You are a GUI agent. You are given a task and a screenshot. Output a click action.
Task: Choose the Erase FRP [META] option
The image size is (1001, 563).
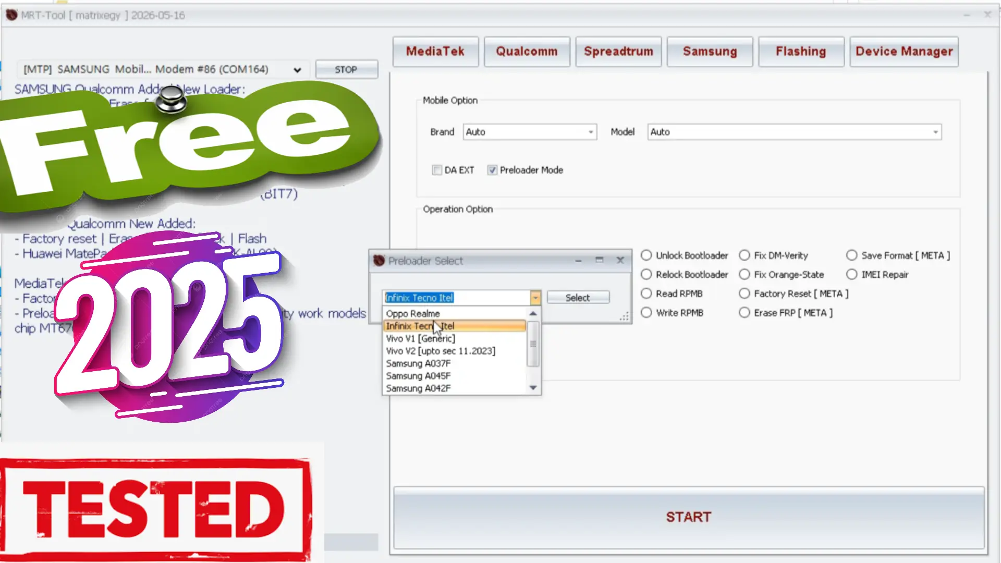[745, 312]
